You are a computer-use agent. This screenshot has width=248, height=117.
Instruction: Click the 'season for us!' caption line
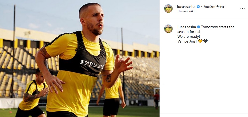[x=189, y=32]
